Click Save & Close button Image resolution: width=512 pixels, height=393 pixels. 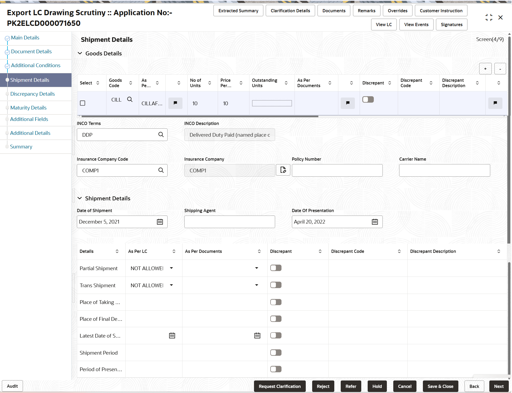440,386
